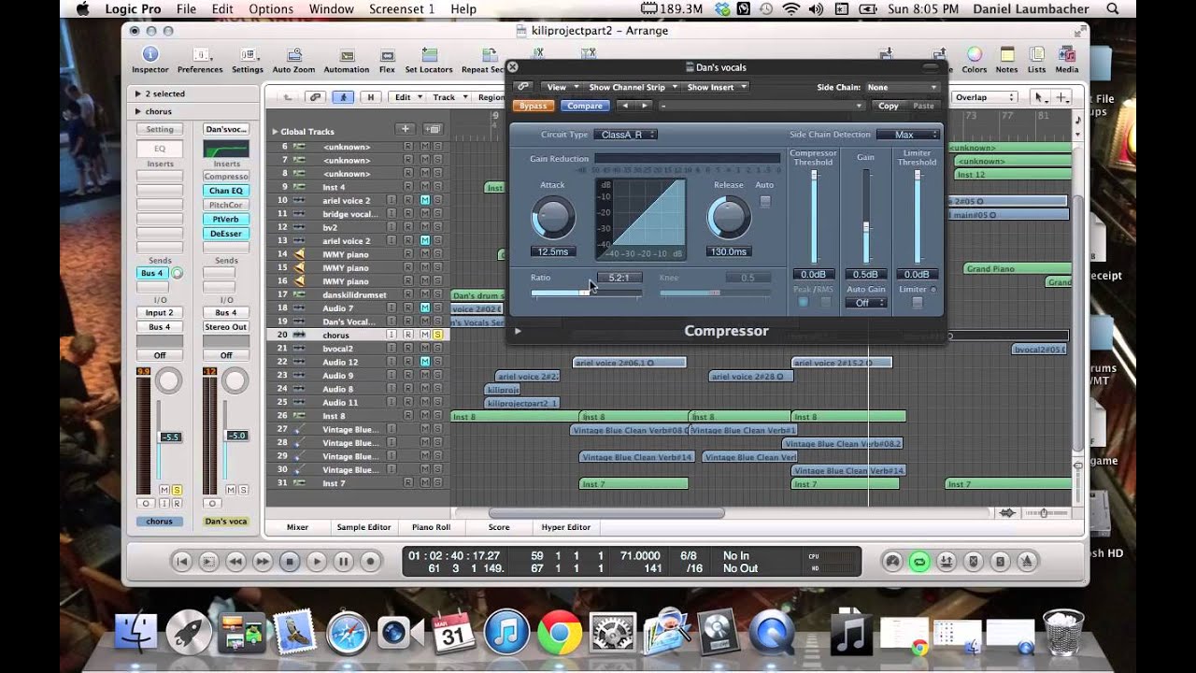The height and width of the screenshot is (673, 1196).
Task: Switch to the Piano Roll tab
Action: pos(431,527)
